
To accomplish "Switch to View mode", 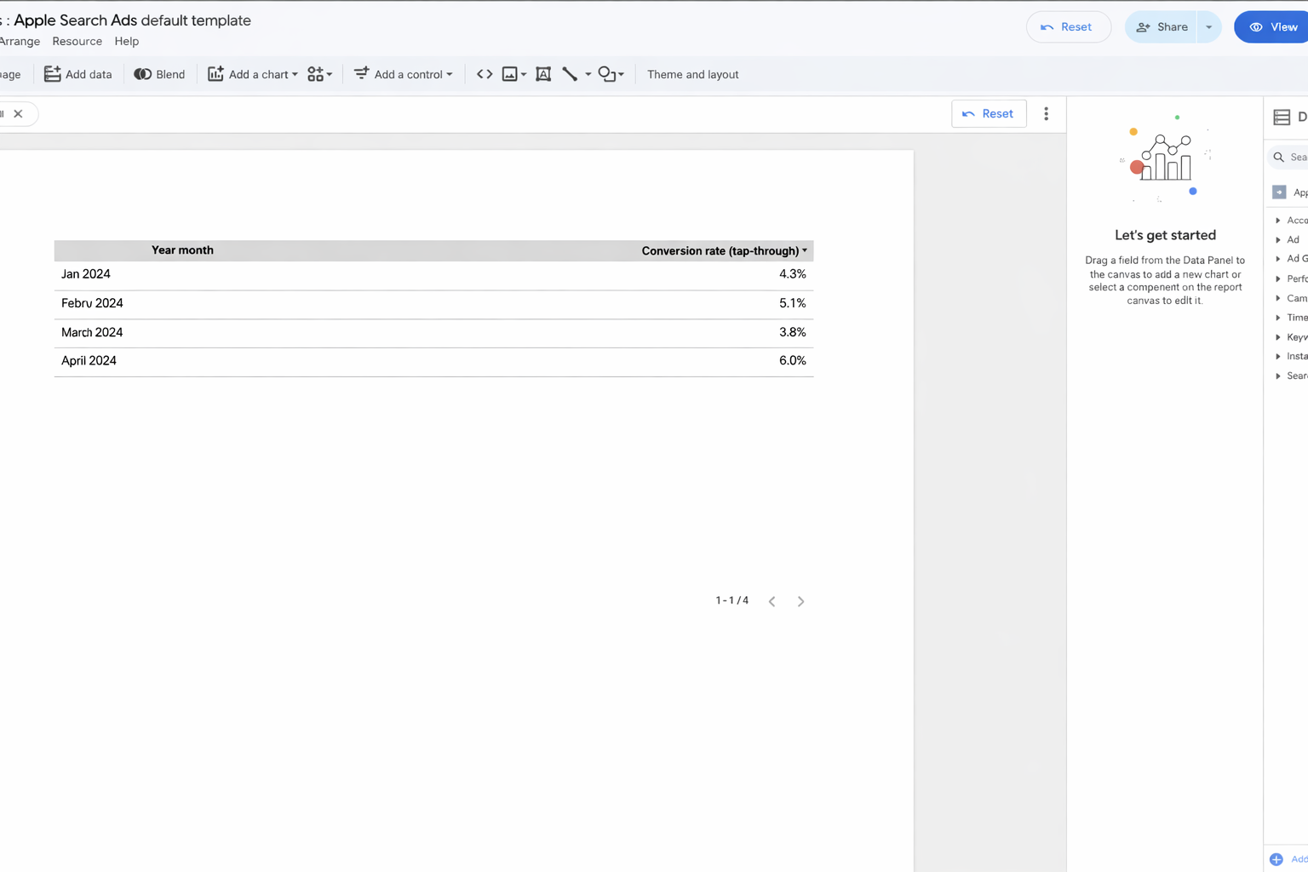I will tap(1272, 27).
